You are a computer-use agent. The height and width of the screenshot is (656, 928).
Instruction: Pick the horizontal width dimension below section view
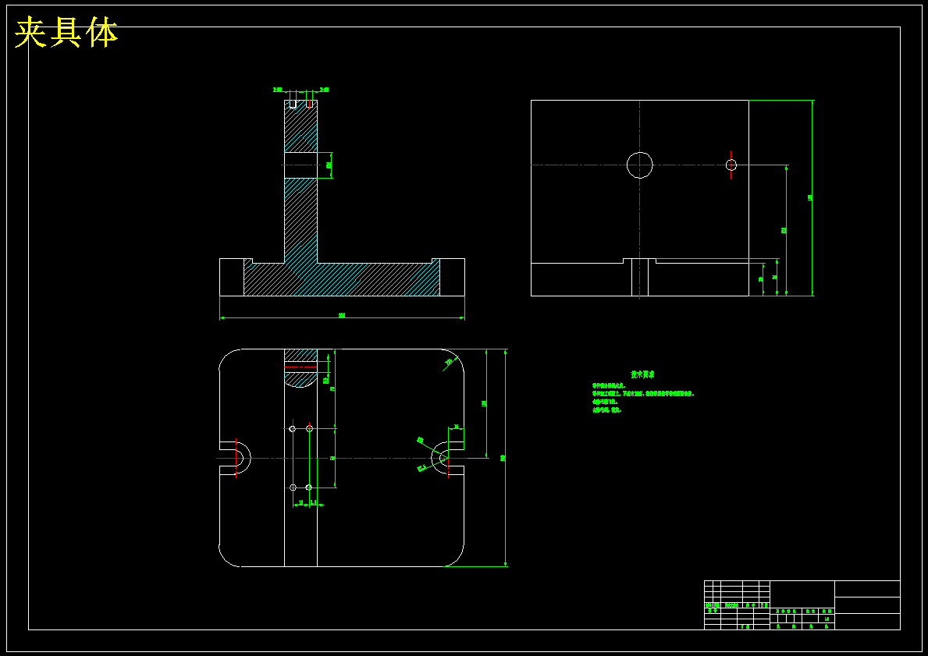point(342,317)
